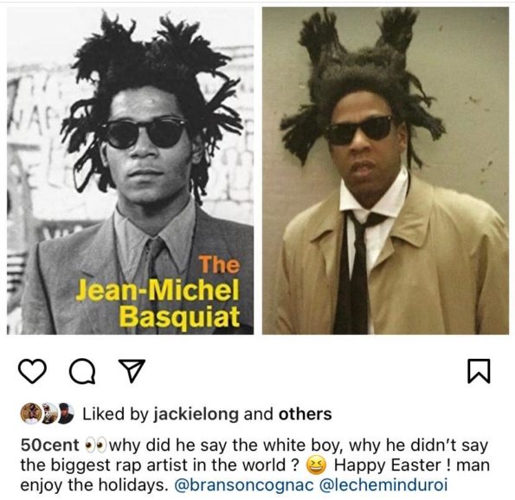Click the third liker profile avatar
Viewport: 515px width, 500px height.
coord(65,413)
